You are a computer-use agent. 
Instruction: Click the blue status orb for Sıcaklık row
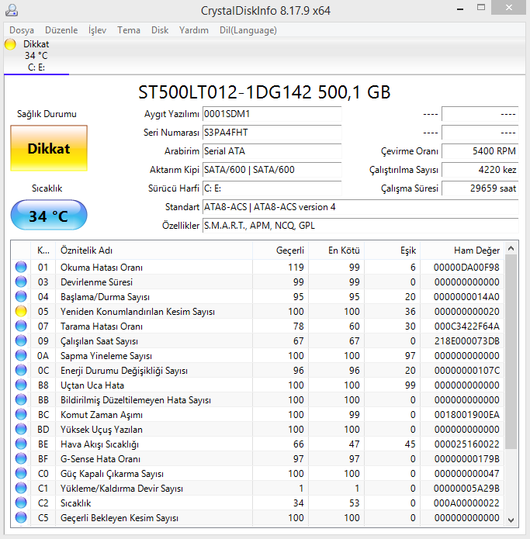21,503
